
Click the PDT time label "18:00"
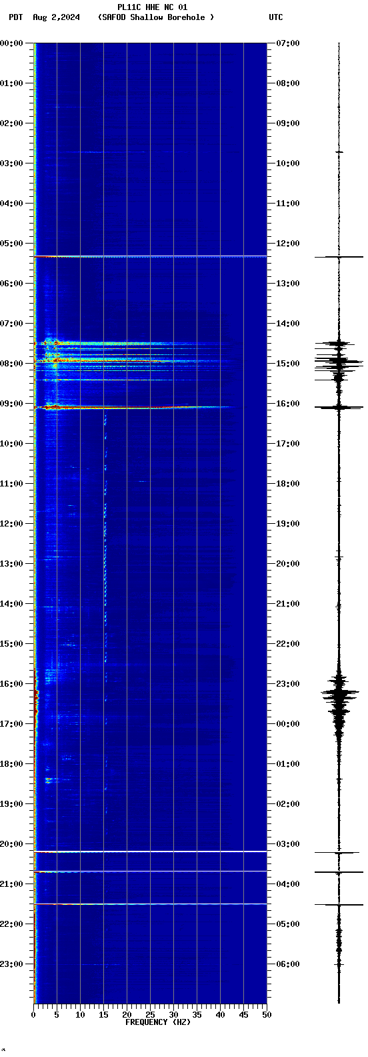[x=11, y=764]
